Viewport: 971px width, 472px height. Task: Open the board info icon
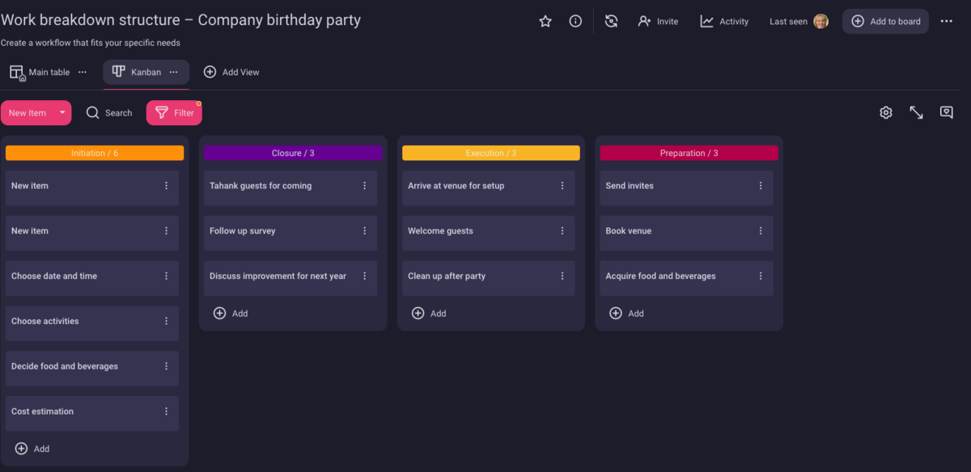click(x=575, y=22)
